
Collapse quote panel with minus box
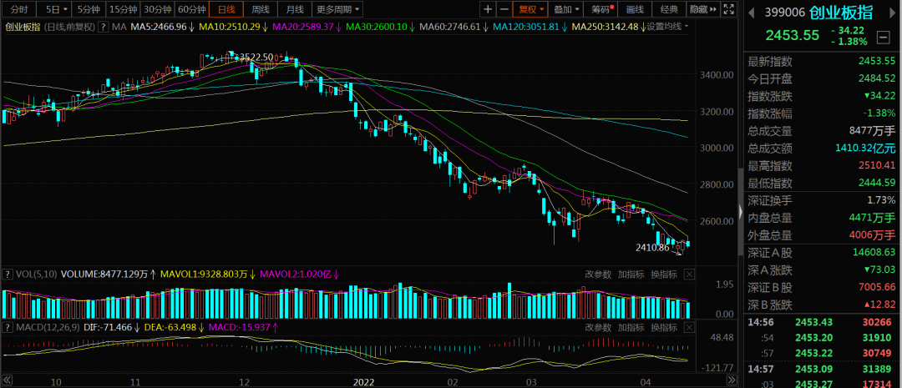(x=883, y=38)
